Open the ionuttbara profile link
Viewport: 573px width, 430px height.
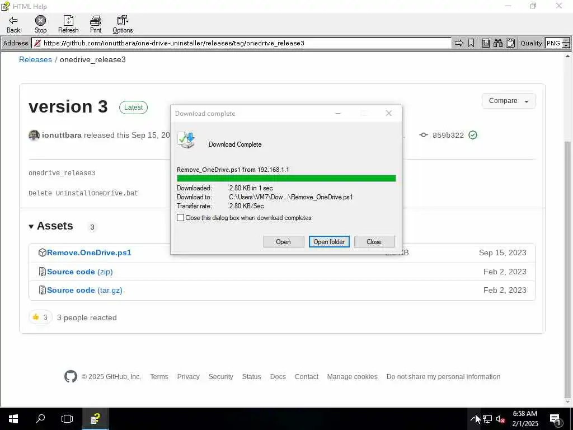click(62, 135)
